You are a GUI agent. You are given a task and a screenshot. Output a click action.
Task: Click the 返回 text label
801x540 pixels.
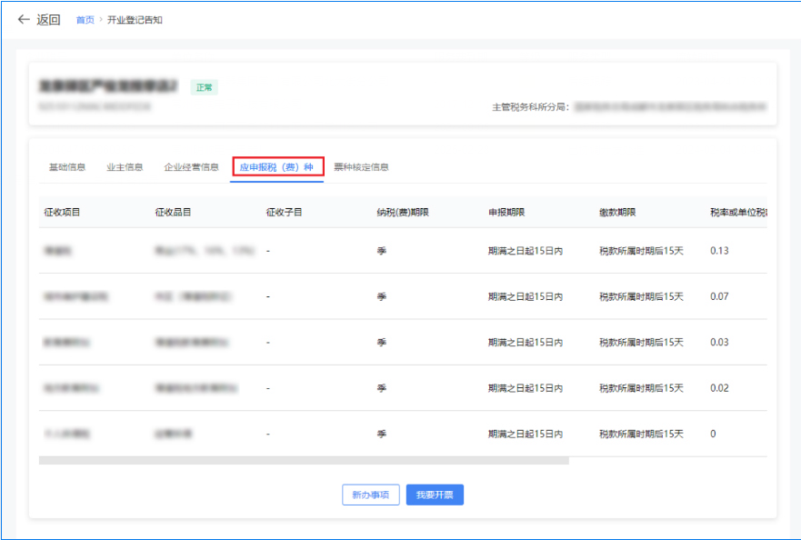click(48, 20)
